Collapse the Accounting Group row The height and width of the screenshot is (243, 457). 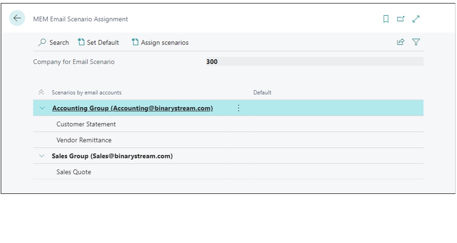(42, 108)
